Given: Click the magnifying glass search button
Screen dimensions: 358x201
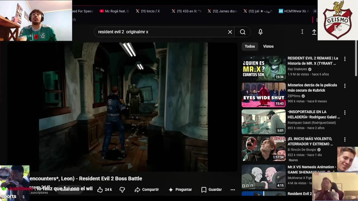Looking at the screenshot, I should [x=243, y=32].
